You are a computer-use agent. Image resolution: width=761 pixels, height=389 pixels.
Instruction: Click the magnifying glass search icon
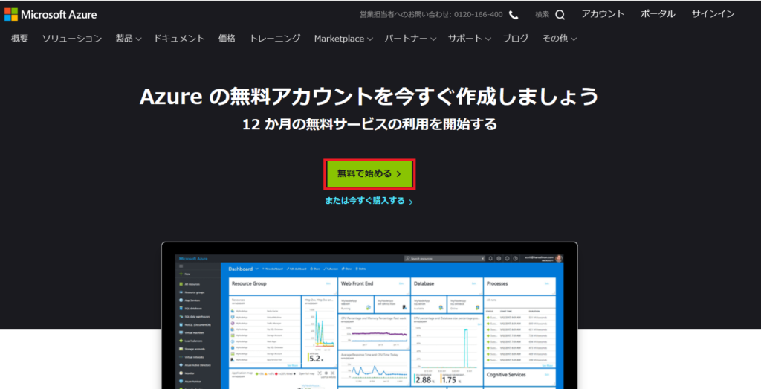tap(560, 15)
